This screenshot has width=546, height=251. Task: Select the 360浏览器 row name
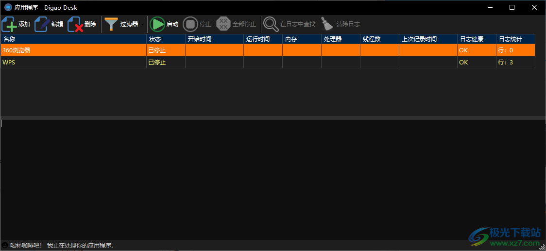(x=17, y=50)
